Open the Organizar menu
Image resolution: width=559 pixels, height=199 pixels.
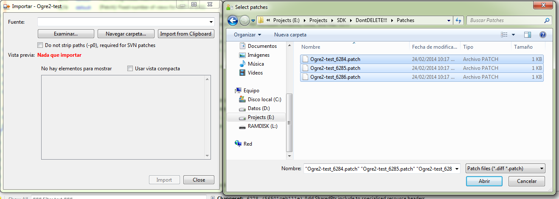click(x=247, y=35)
